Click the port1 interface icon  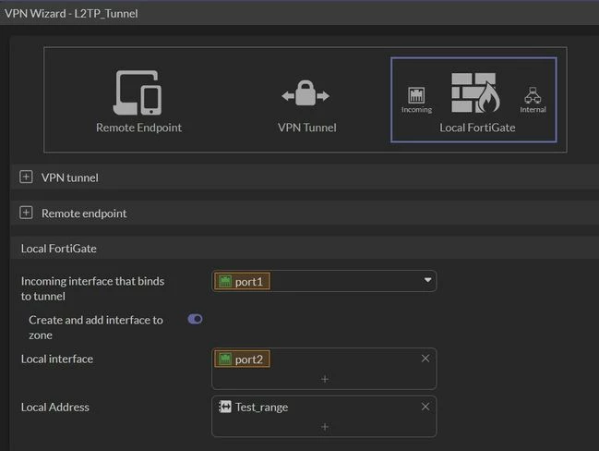tap(225, 281)
